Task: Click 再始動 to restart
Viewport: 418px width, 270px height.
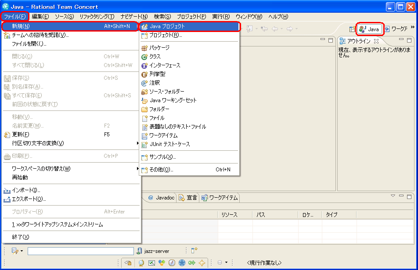Action: coord(71,178)
